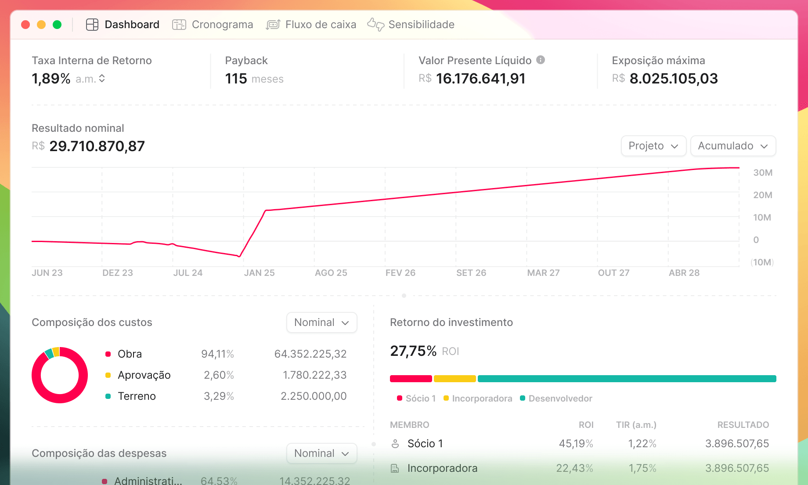808x485 pixels.
Task: Select the Aprovação cost row
Action: [x=226, y=375]
